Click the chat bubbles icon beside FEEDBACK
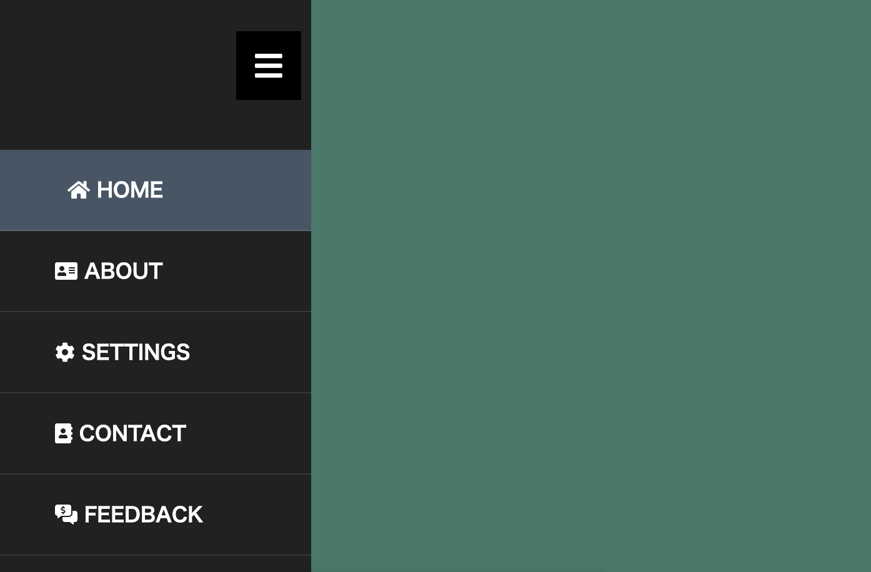 coord(66,515)
